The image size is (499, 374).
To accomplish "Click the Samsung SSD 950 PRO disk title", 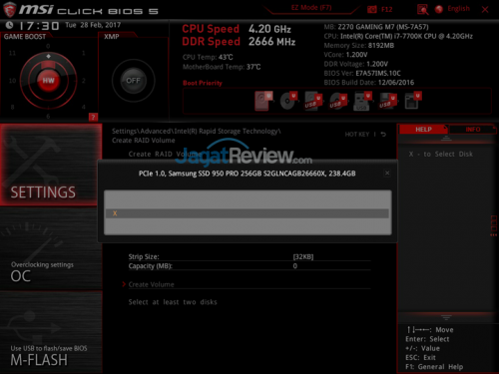I will (x=248, y=174).
